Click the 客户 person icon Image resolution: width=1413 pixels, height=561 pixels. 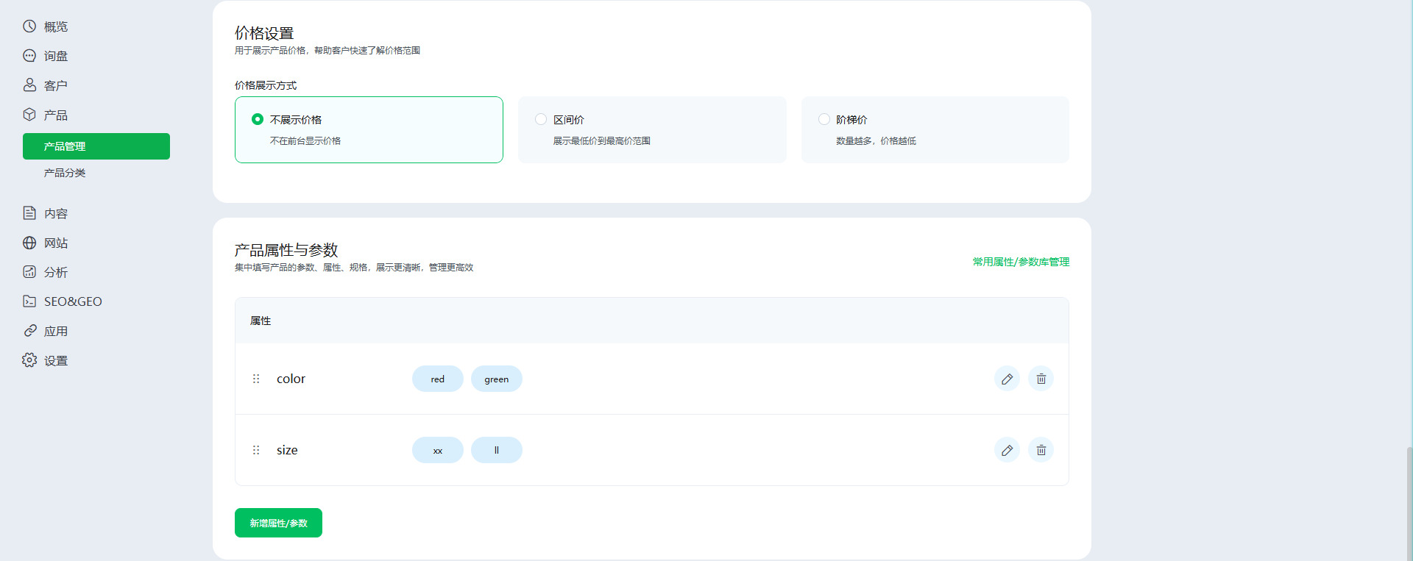[x=29, y=85]
